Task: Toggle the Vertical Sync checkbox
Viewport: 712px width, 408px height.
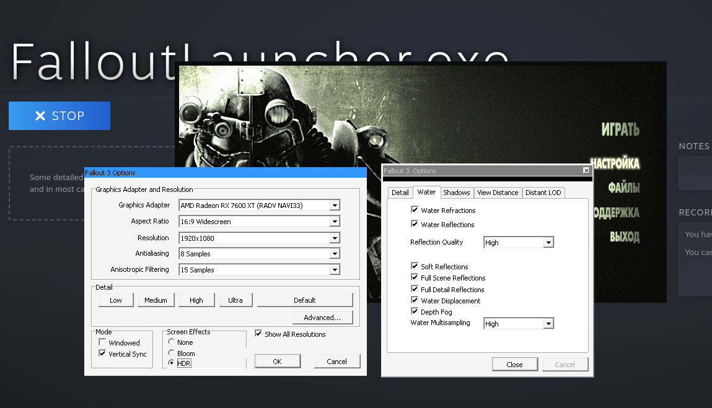Action: click(103, 354)
